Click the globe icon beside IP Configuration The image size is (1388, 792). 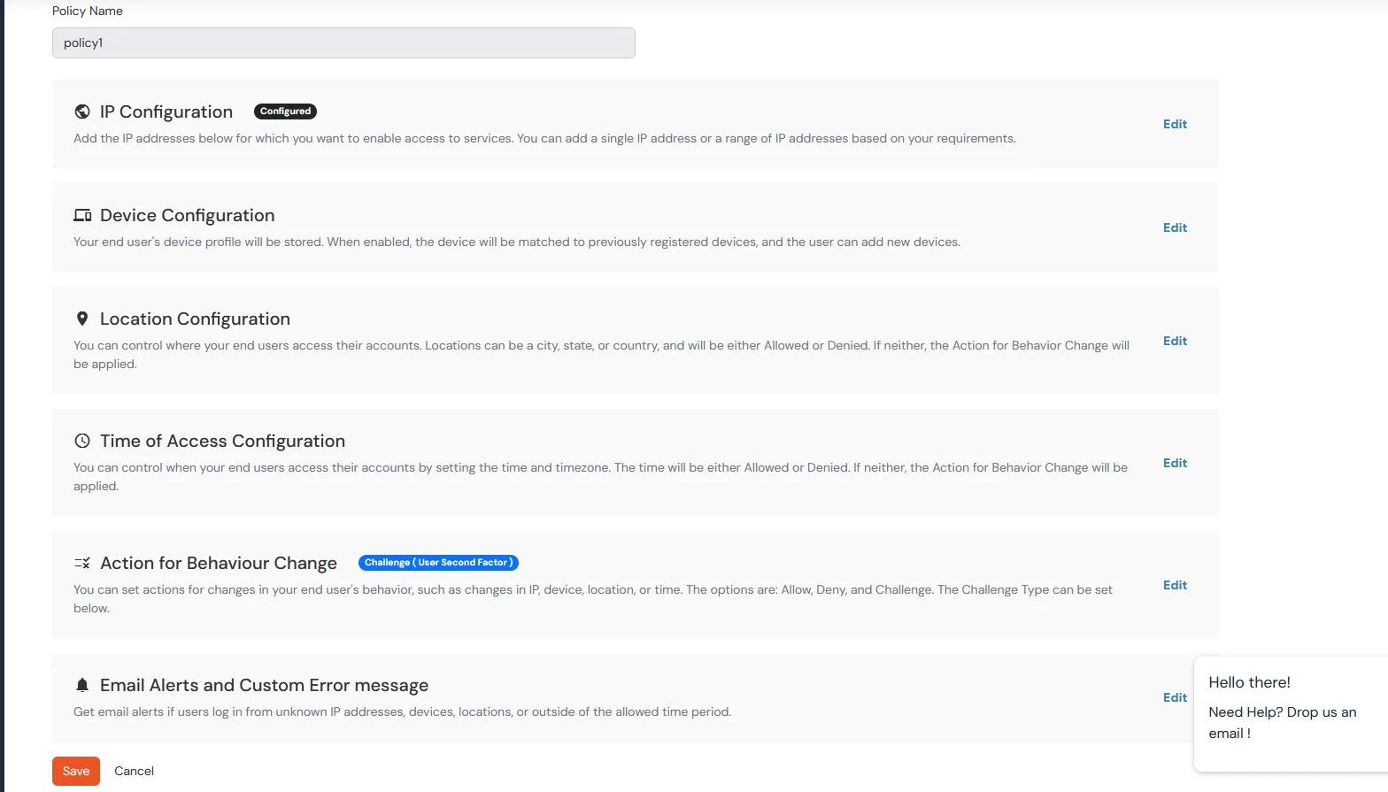(82, 111)
